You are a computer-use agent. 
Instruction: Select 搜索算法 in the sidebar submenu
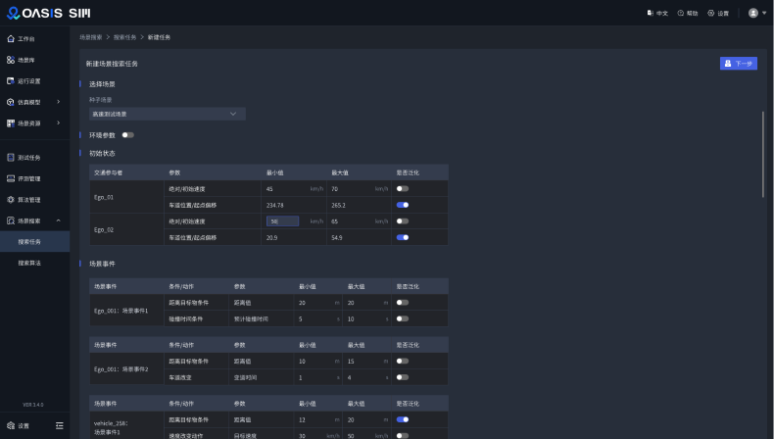point(29,263)
